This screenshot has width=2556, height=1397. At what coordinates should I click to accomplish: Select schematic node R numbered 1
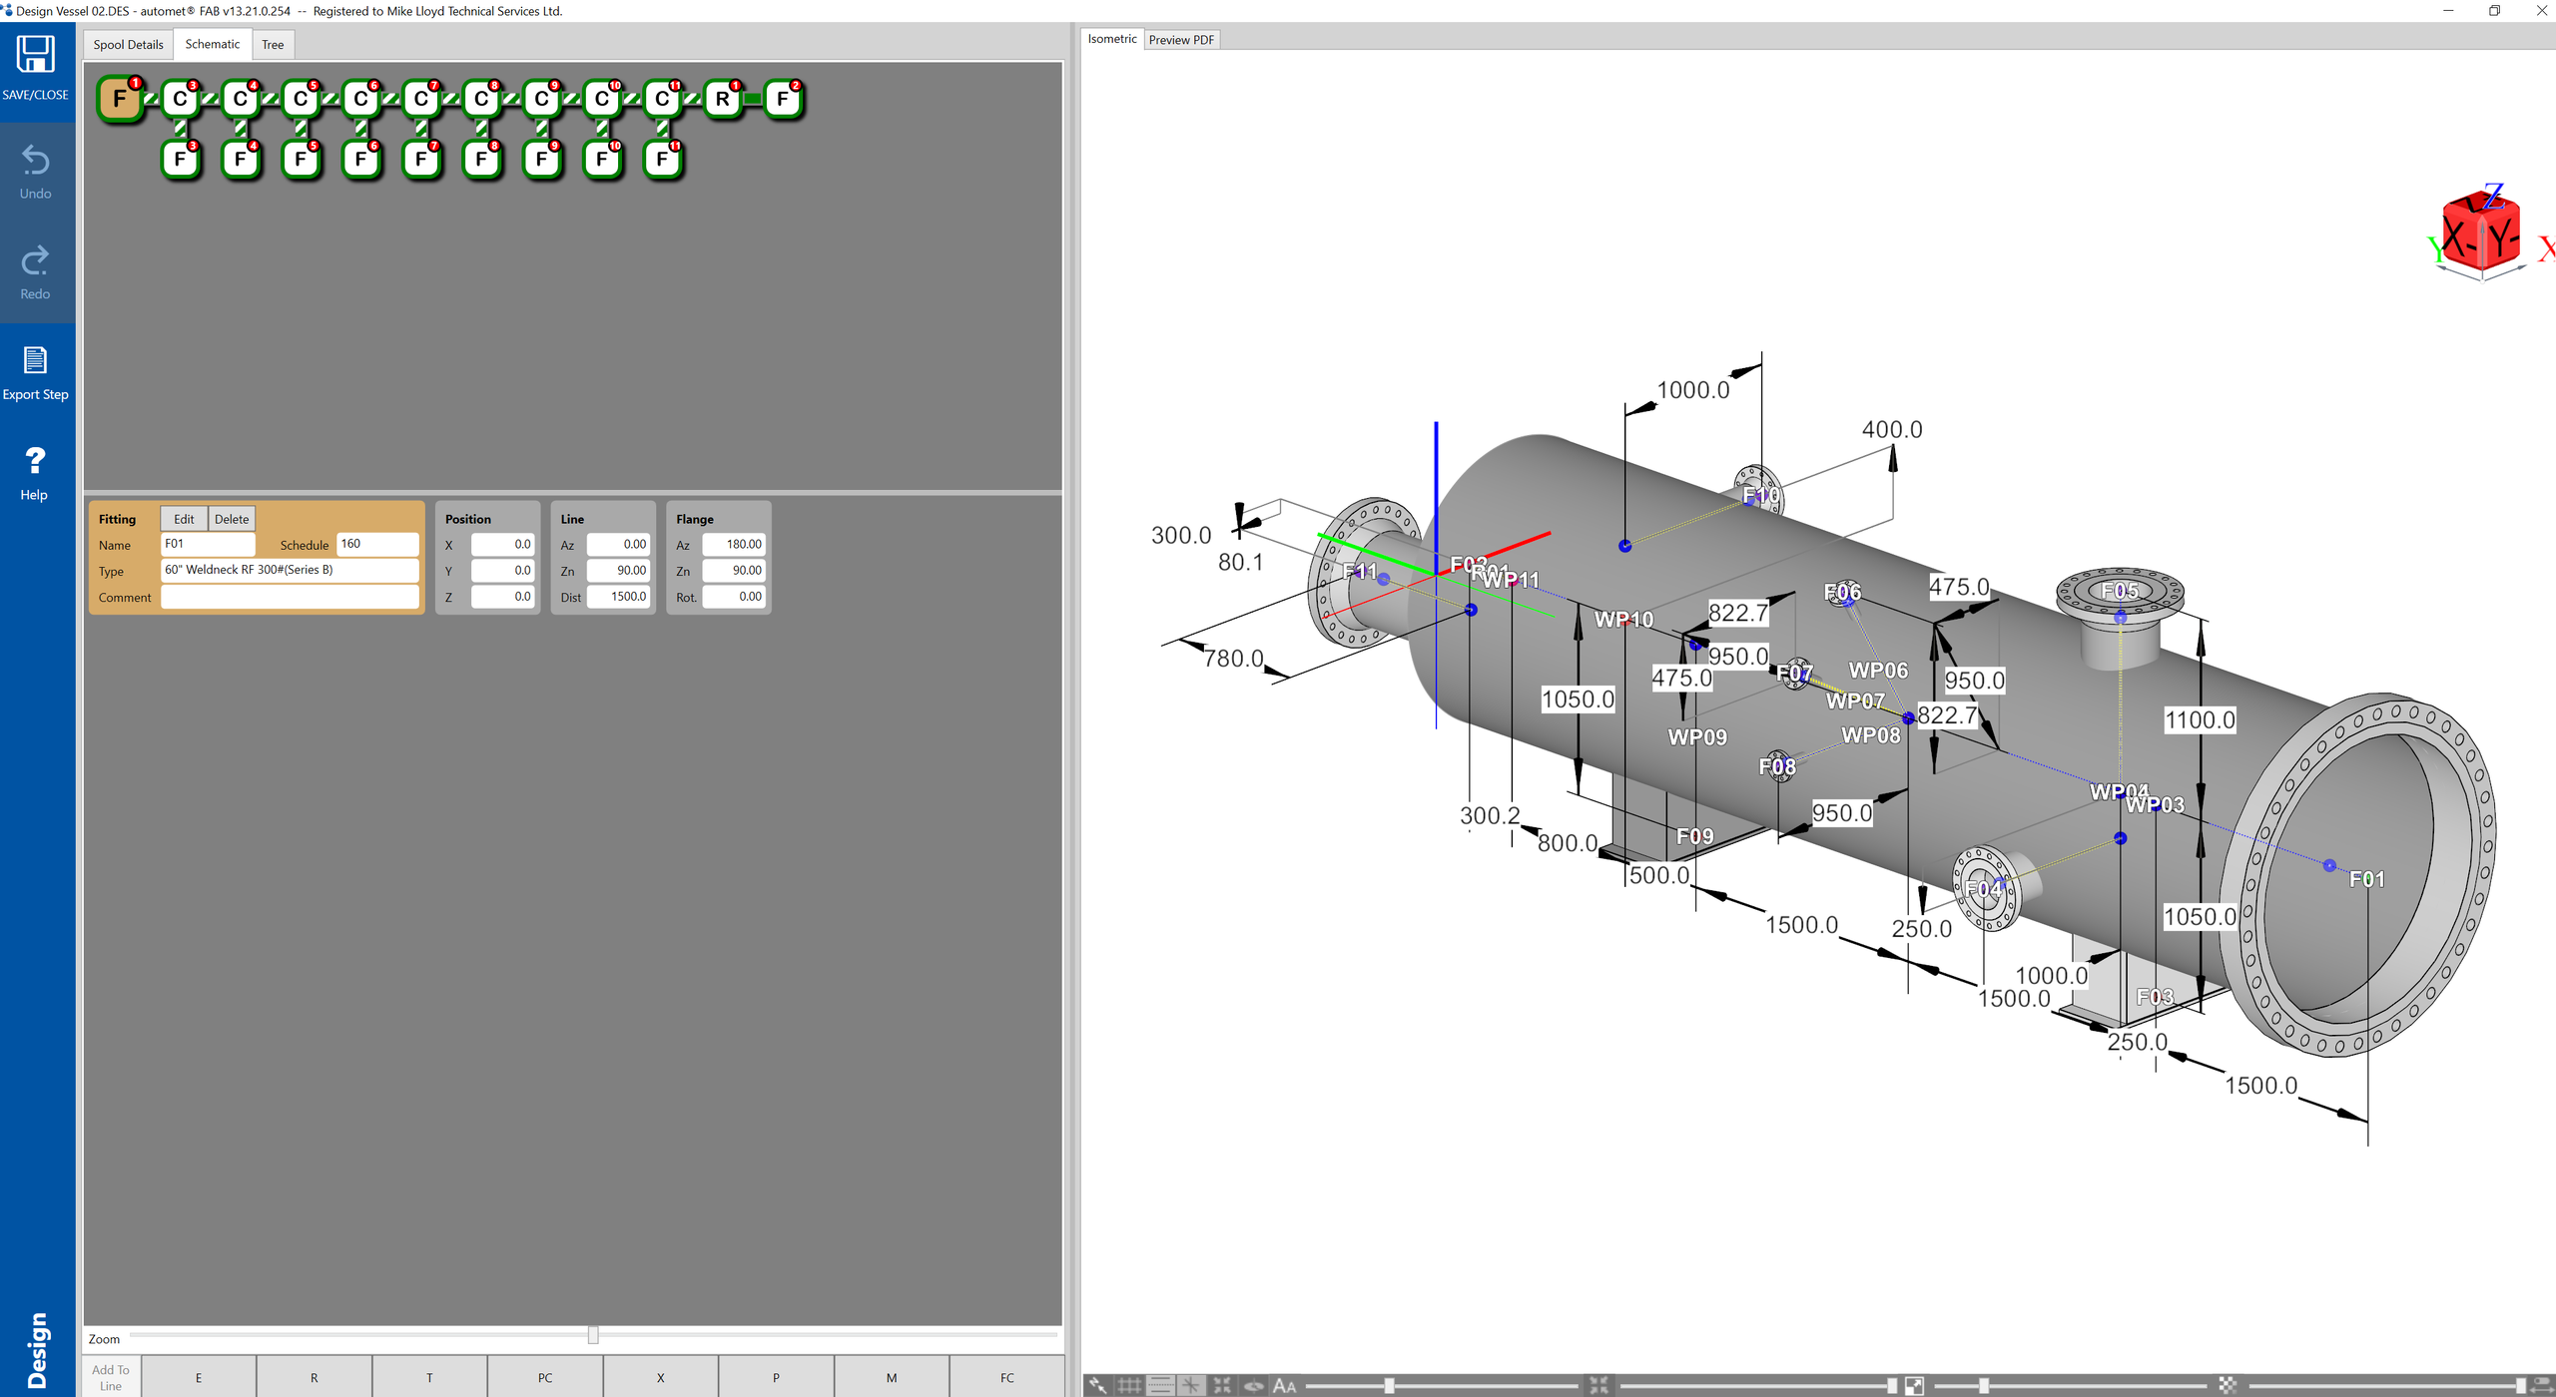click(723, 99)
